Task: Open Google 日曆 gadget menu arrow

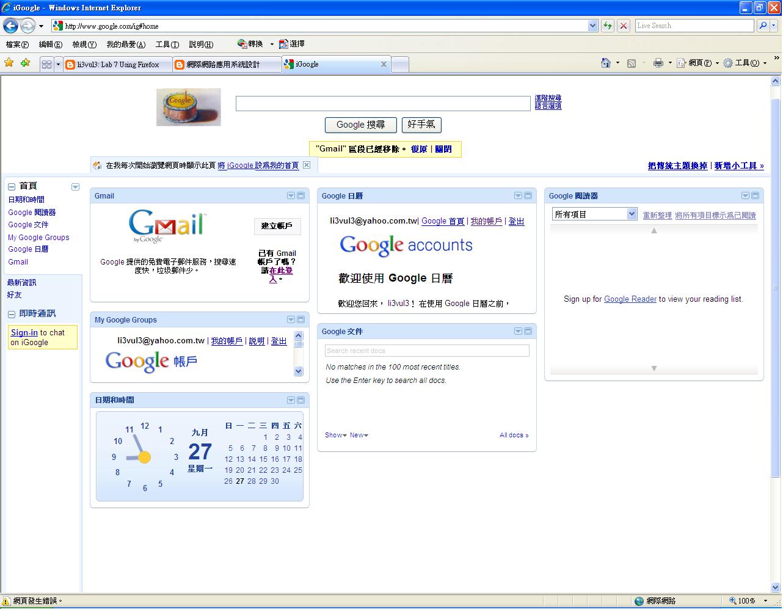Action: pos(518,195)
